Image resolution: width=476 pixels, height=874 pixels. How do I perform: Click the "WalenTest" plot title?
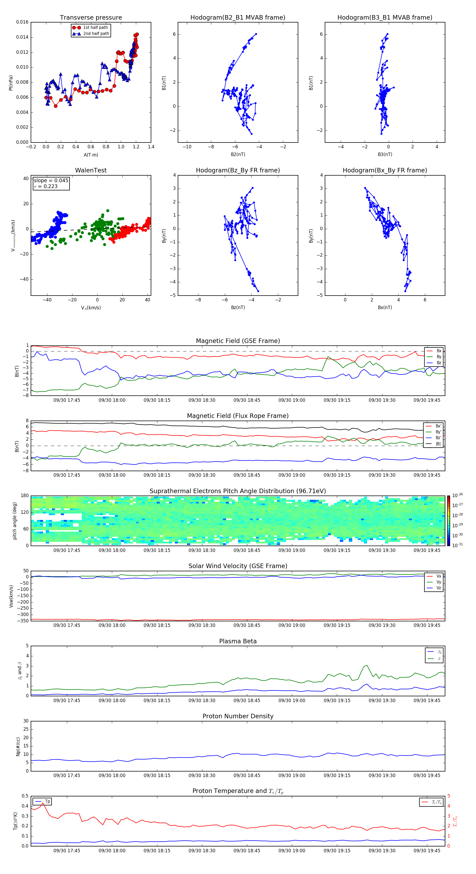(91, 170)
